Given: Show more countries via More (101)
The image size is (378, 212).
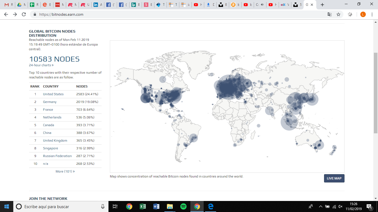Looking at the screenshot, I should (x=65, y=171).
